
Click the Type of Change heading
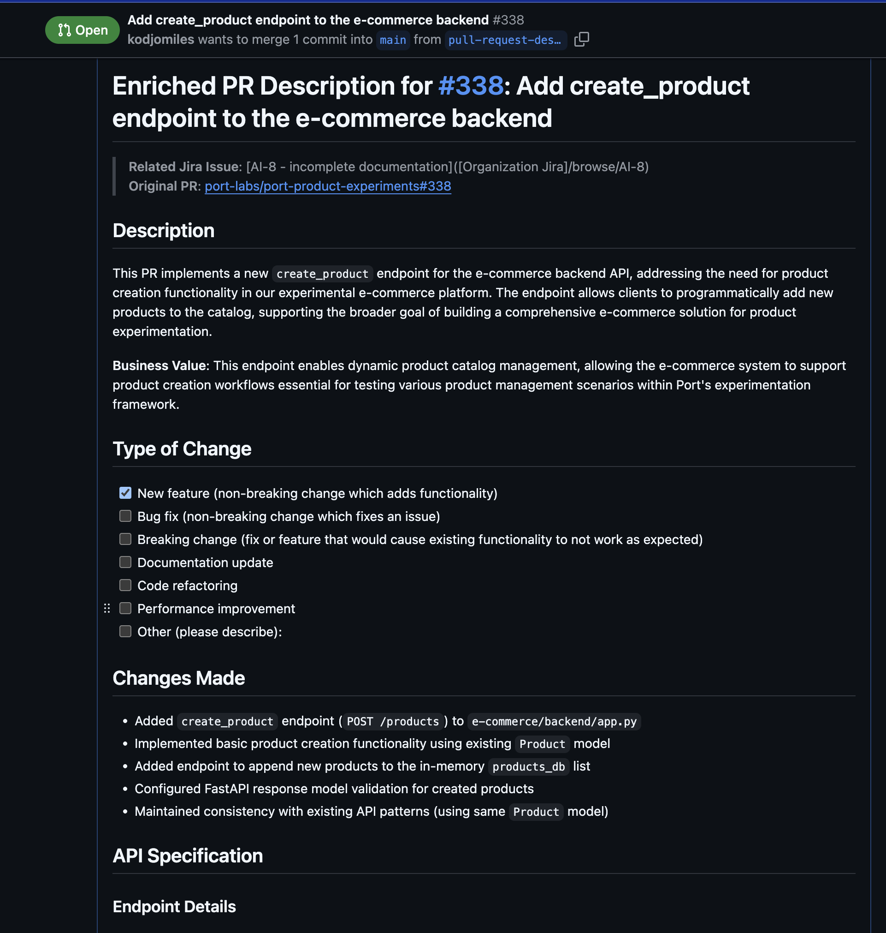coord(182,449)
